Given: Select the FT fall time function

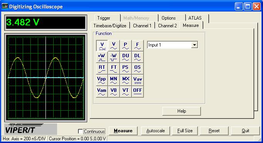Looking at the screenshot, I should (x=114, y=69).
